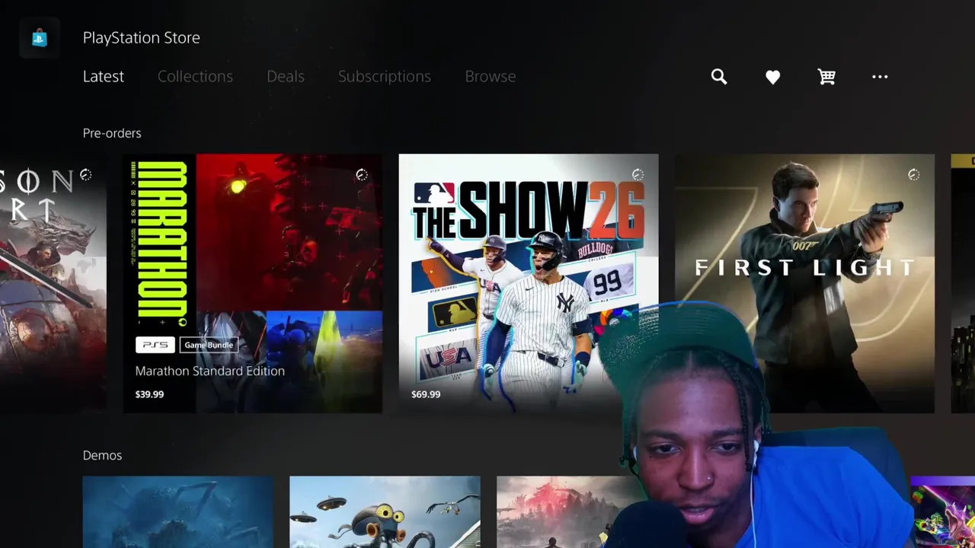Click the pre-order clock icon on First Light

tap(913, 175)
